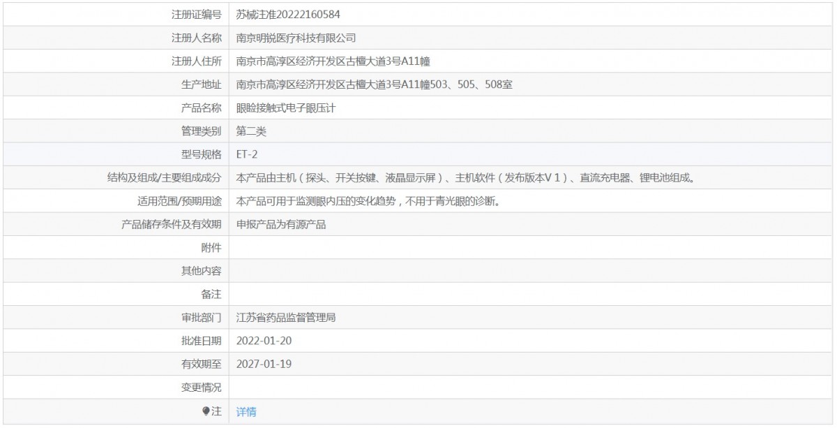Click the 有效期至 label
This screenshot has height=428, width=837.
[x=202, y=364]
